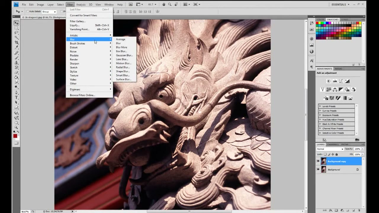Viewport: 379px width, 213px height.
Task: Add a Curves adjustment
Action: [x=341, y=81]
